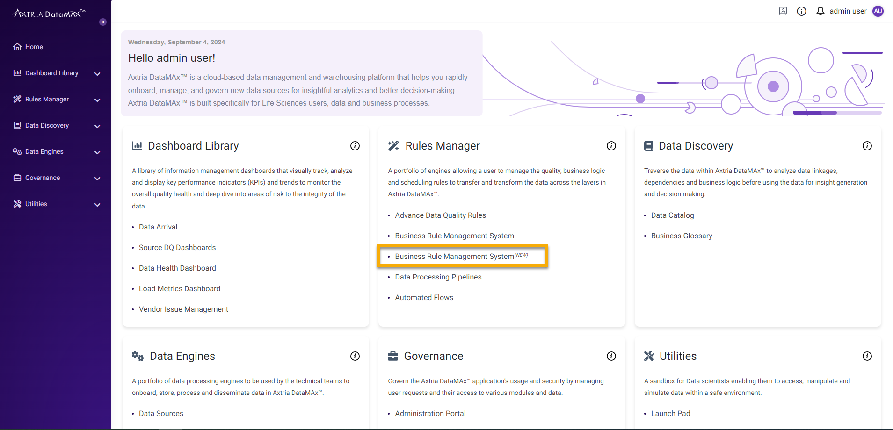The width and height of the screenshot is (893, 430).
Task: Click the contact book icon in header
Action: pos(783,11)
